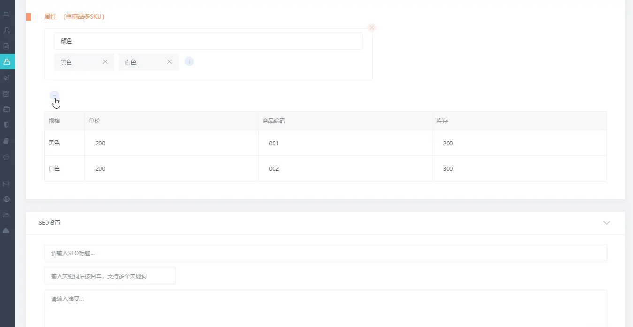Click the calendar check sidebar icon
633x327 pixels.
coord(7,93)
